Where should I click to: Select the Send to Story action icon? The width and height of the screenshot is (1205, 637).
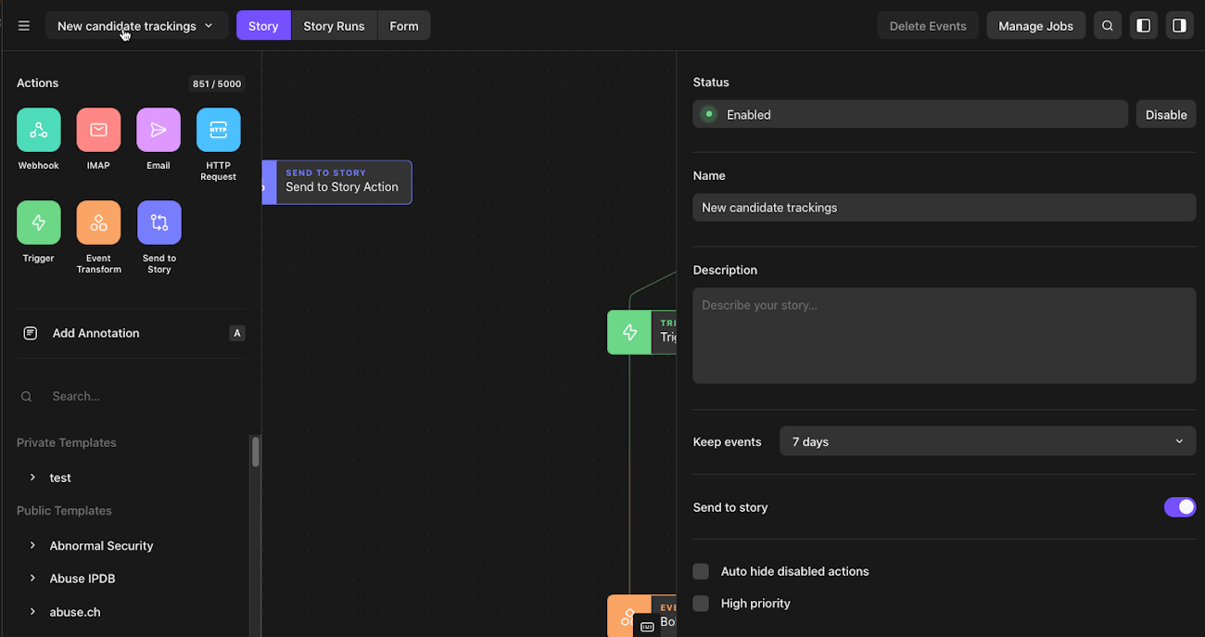[x=159, y=223]
